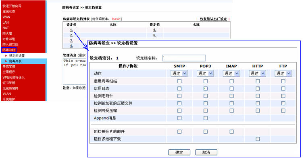
Task: Enable 启用病毒扫描 for FTP
Action: point(283,81)
